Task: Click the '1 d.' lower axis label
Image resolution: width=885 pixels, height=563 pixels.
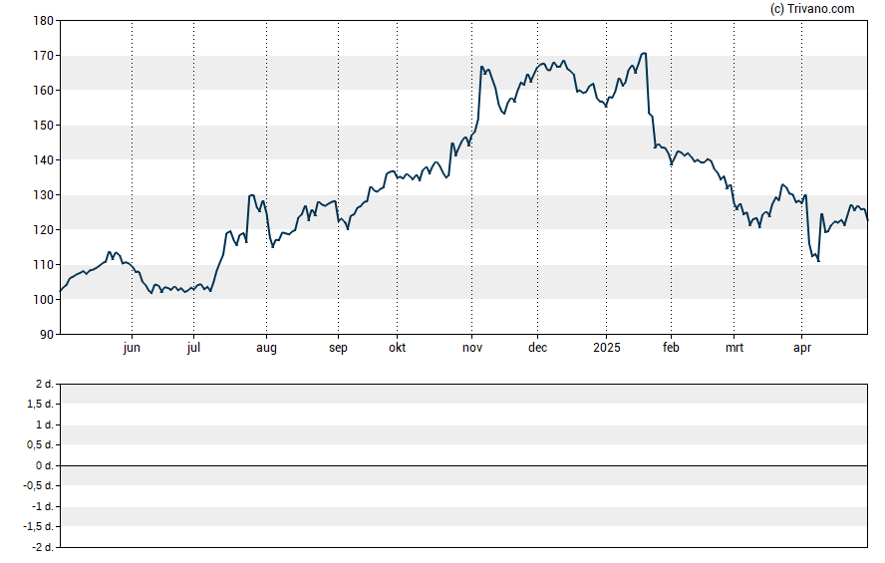Action: point(45,424)
